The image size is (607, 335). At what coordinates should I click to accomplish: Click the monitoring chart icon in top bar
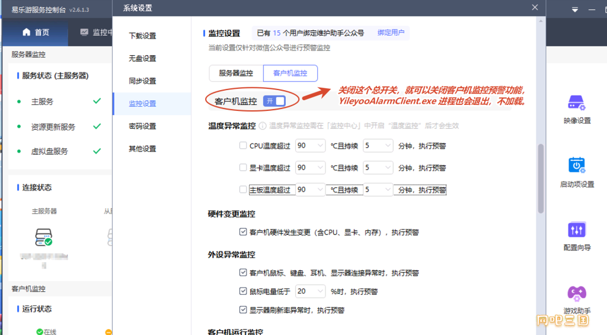tap(84, 32)
